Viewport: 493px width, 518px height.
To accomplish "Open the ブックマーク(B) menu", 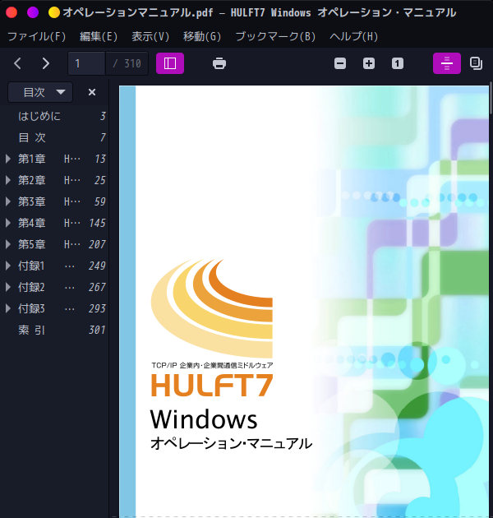I will point(275,36).
